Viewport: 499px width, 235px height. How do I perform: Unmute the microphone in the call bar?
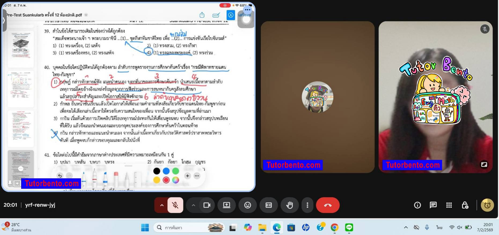pyautogui.click(x=175, y=205)
